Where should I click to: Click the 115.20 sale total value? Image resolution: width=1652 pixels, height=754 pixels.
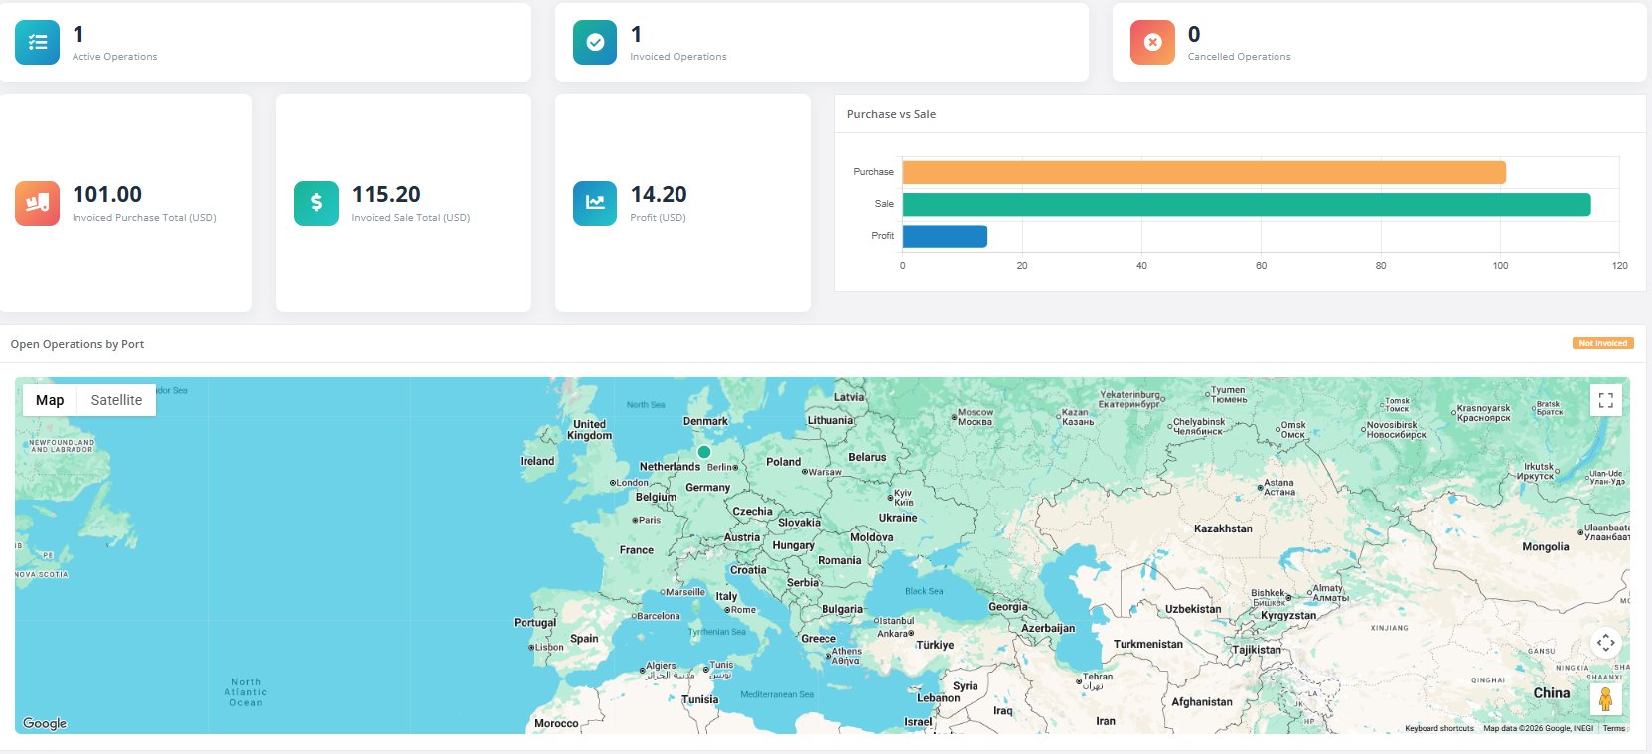(386, 194)
